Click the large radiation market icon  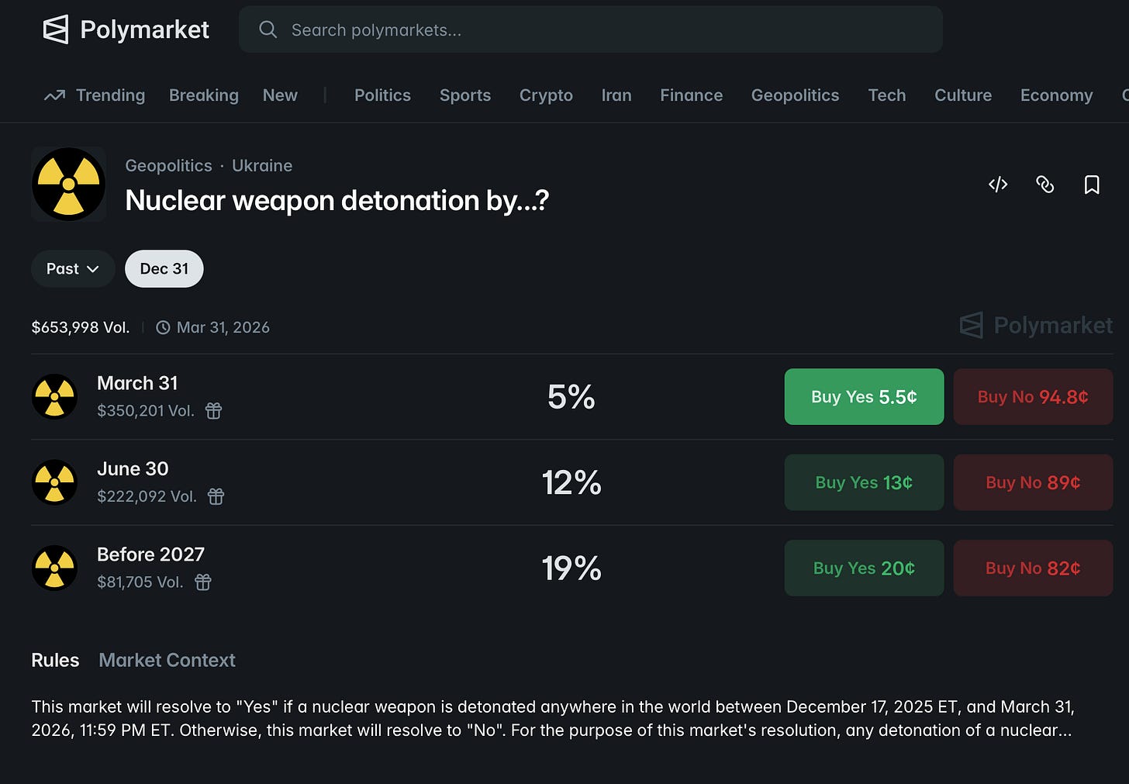point(68,185)
